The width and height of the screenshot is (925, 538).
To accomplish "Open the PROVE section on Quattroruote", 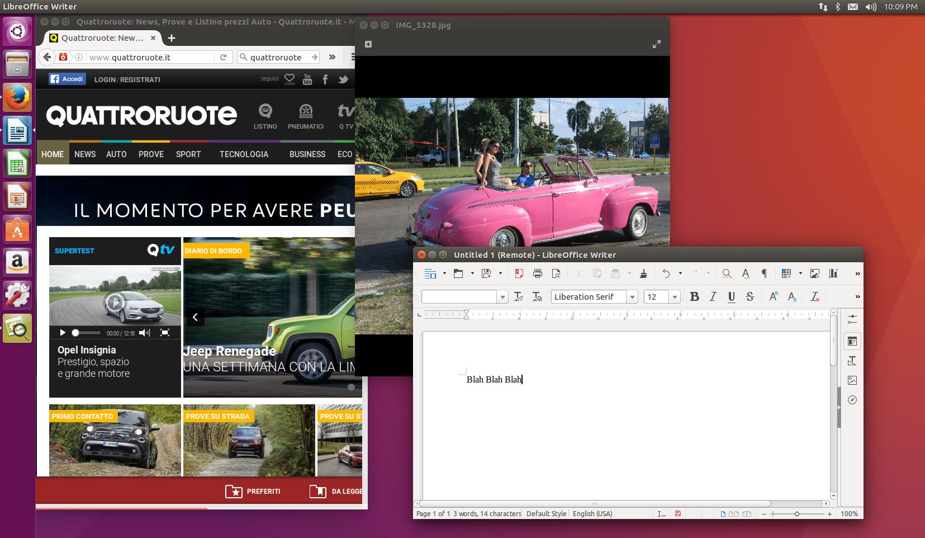I will pos(151,154).
